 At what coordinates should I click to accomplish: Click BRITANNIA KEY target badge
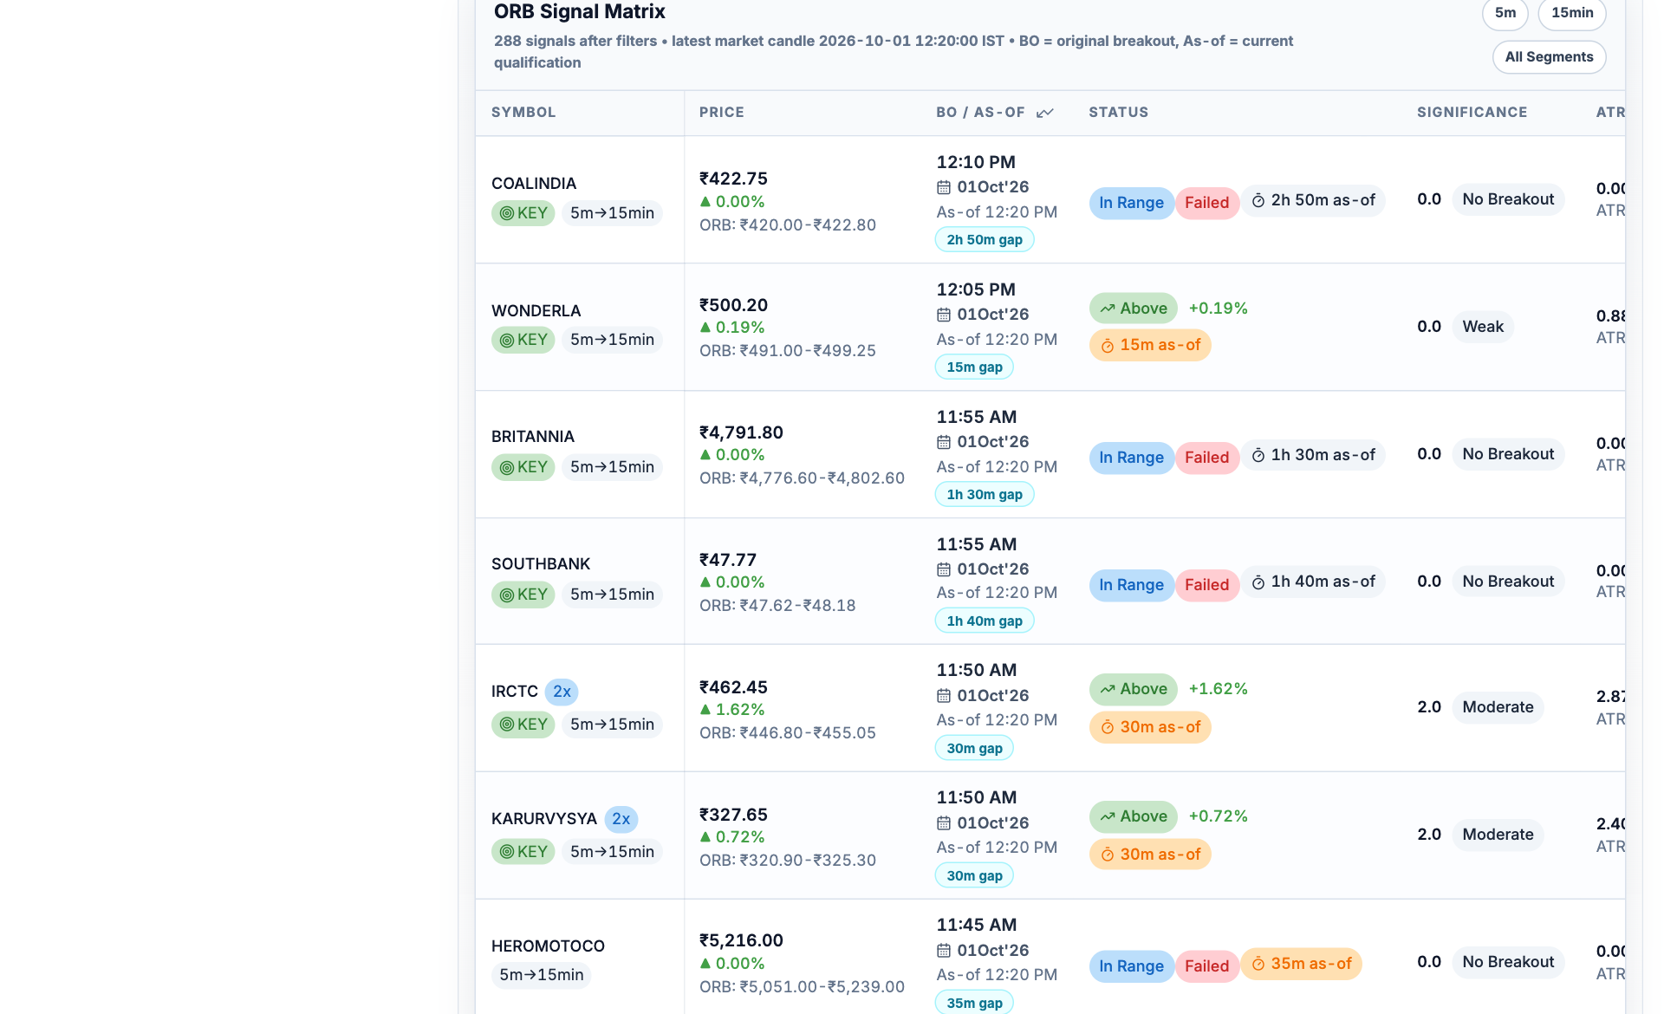(523, 467)
